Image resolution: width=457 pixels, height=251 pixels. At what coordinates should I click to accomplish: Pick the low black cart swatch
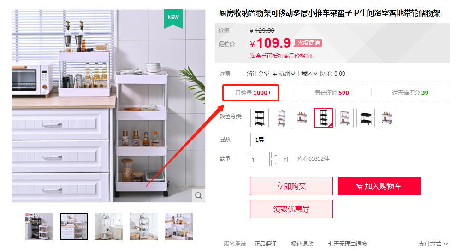(x=366, y=117)
